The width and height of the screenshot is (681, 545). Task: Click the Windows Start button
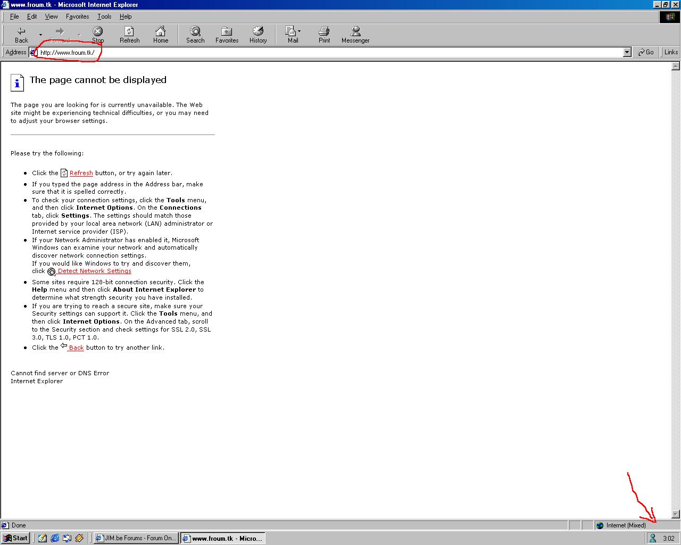[x=15, y=538]
